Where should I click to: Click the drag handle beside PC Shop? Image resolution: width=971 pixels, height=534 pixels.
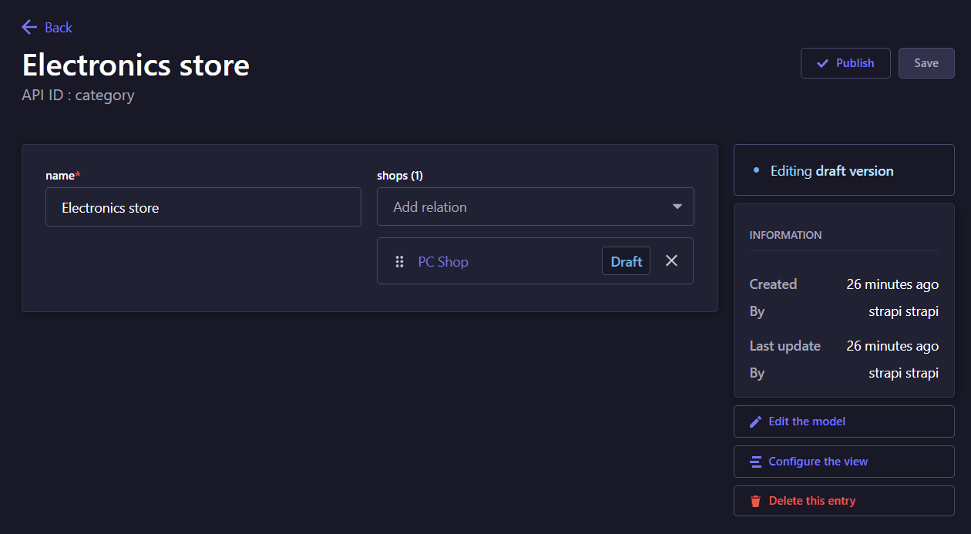point(399,262)
